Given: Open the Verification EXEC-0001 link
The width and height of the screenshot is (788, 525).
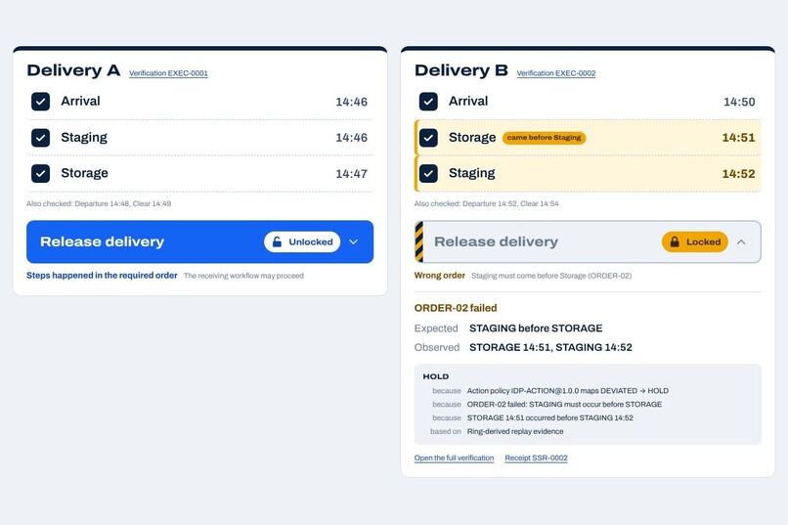Looking at the screenshot, I should pos(168,73).
